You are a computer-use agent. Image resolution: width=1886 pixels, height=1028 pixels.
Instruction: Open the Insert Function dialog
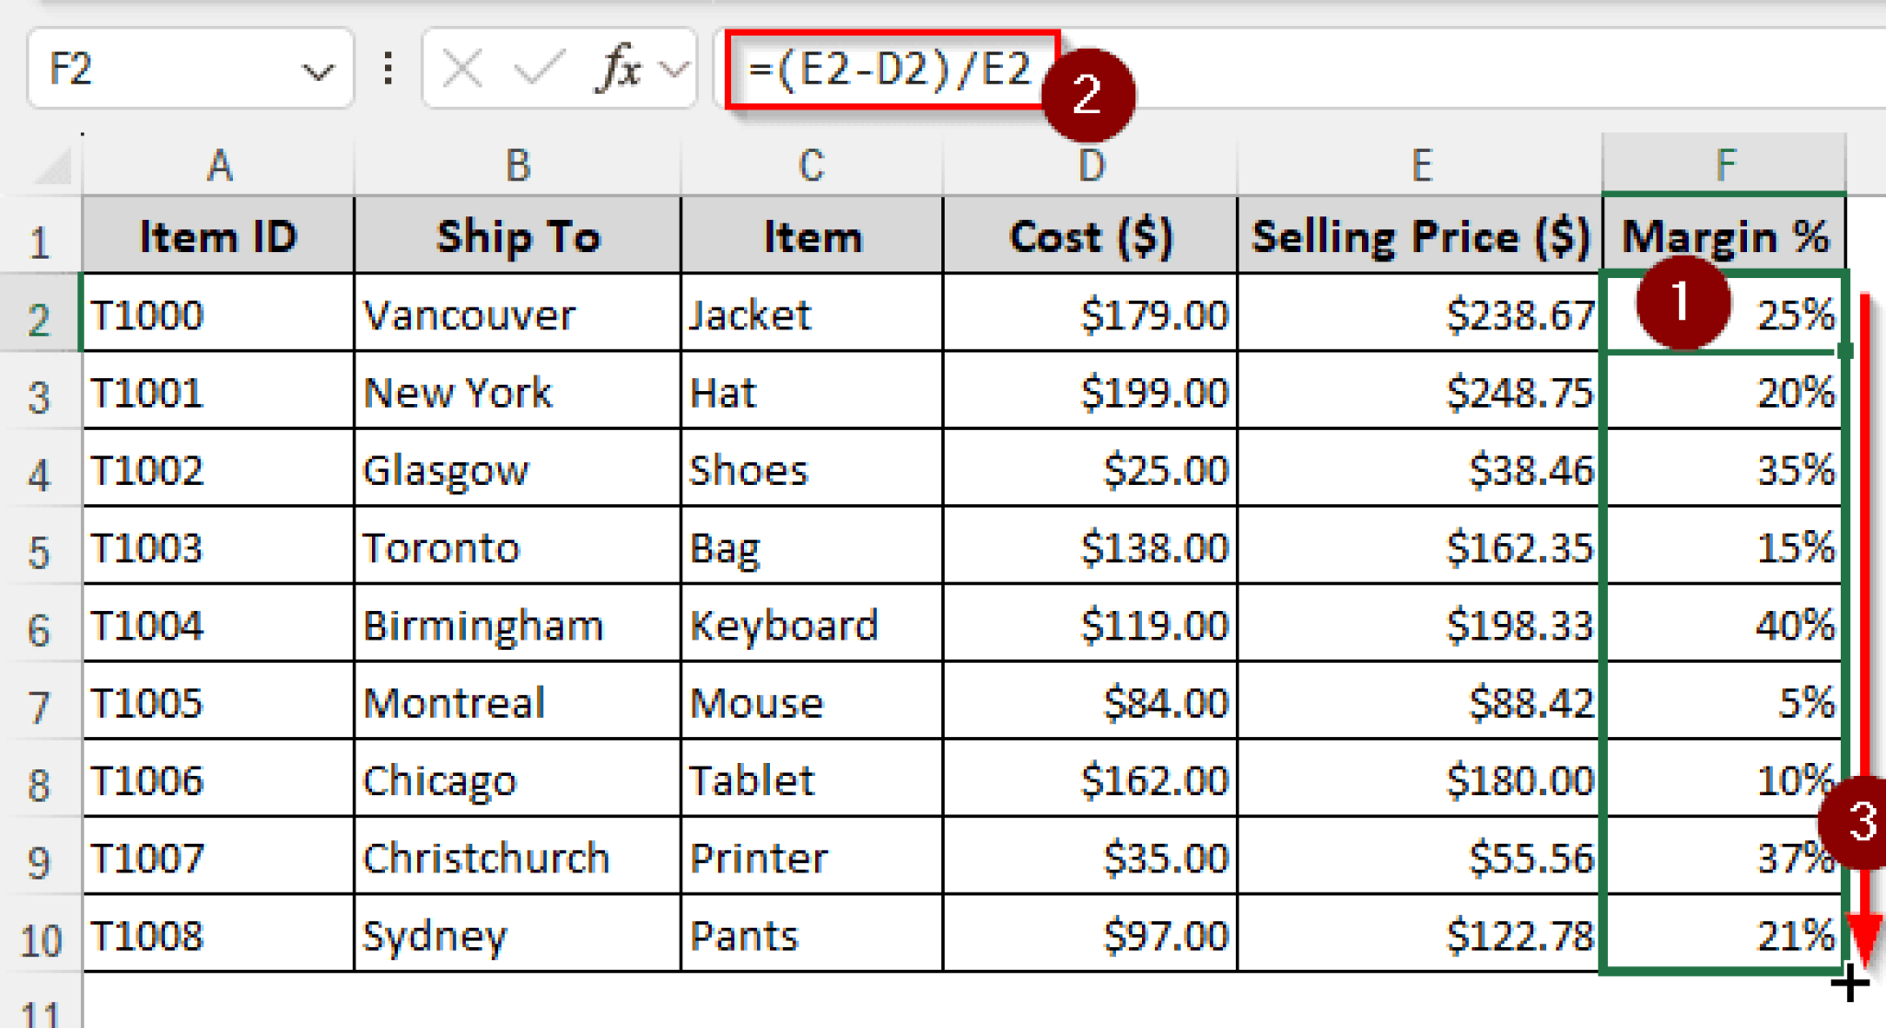[618, 66]
